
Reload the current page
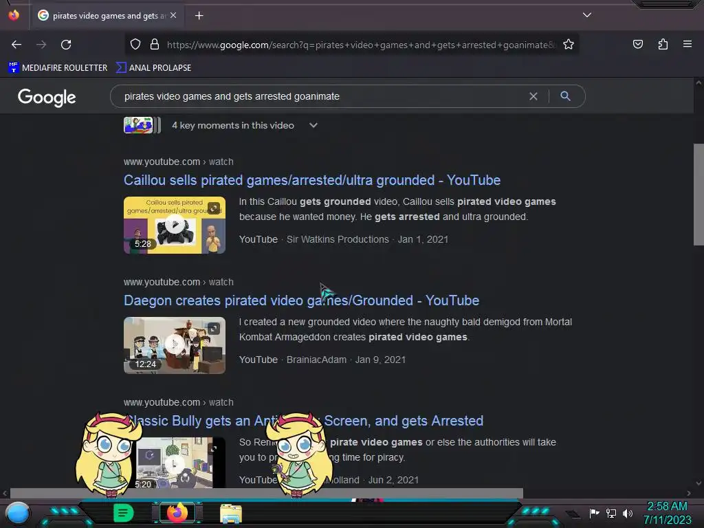(66, 45)
